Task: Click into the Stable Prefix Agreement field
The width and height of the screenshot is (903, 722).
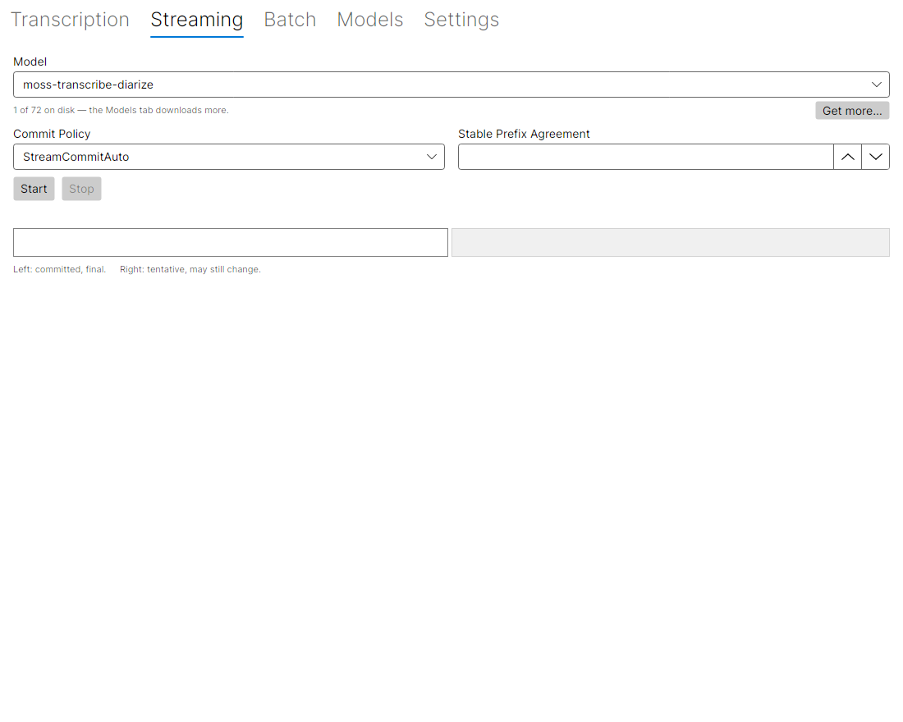Action: pyautogui.click(x=645, y=157)
